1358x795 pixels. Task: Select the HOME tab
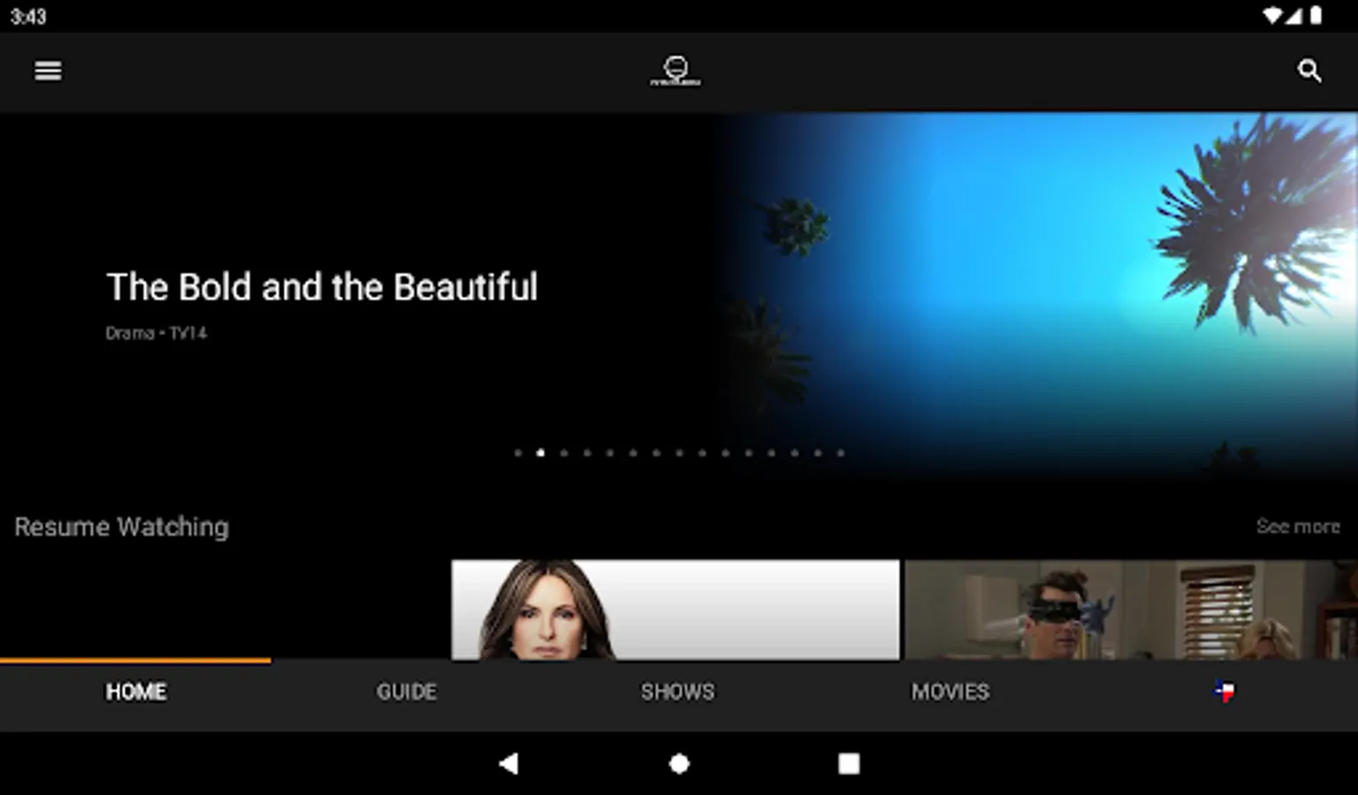click(x=136, y=692)
